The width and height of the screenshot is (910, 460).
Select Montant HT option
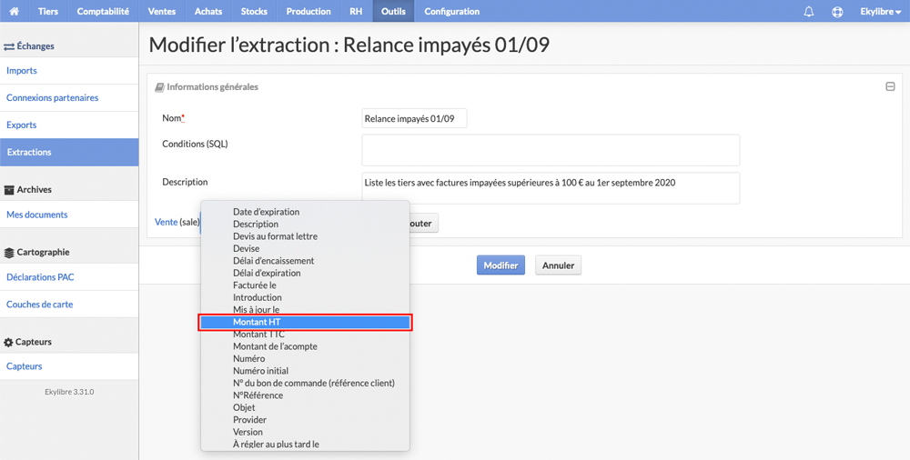[305, 322]
